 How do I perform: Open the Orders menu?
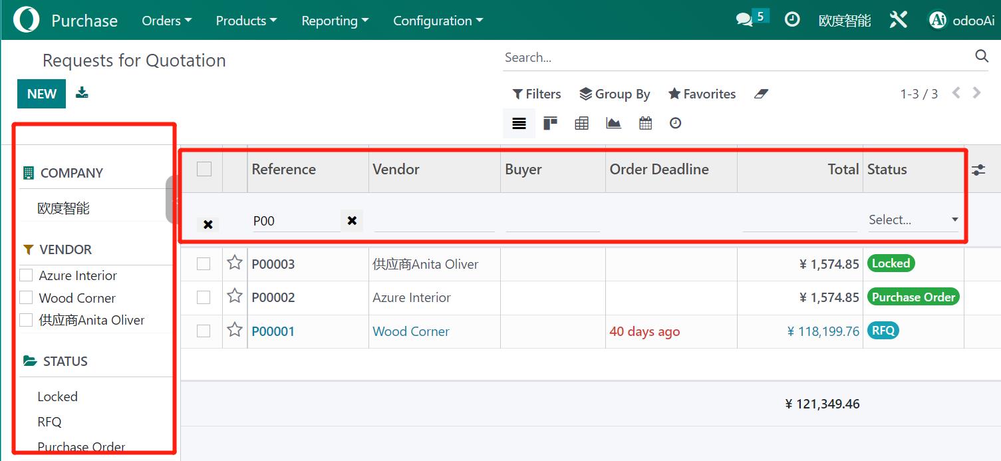pyautogui.click(x=166, y=21)
